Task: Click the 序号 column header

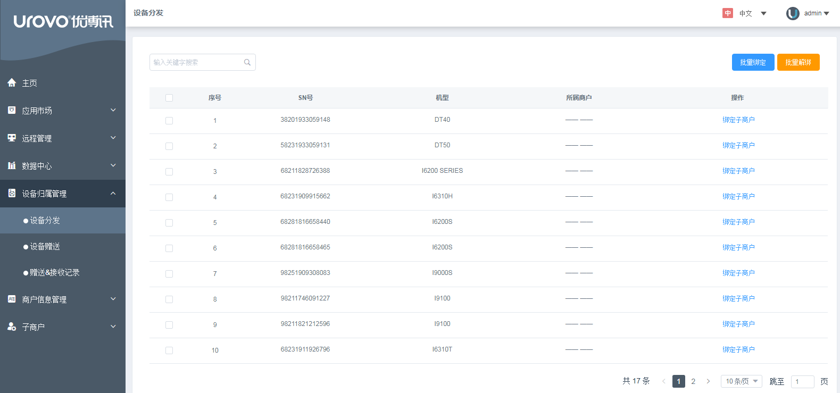Action: (215, 98)
